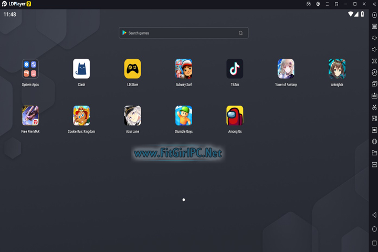Open keyboard mapping tool in sidebar
Image resolution: width=378 pixels, height=252 pixels.
[x=374, y=26]
